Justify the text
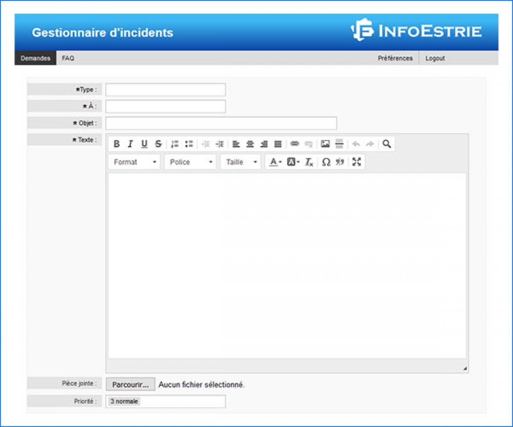 (278, 144)
